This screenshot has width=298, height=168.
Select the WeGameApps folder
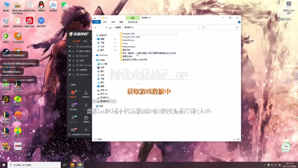[x=128, y=47]
